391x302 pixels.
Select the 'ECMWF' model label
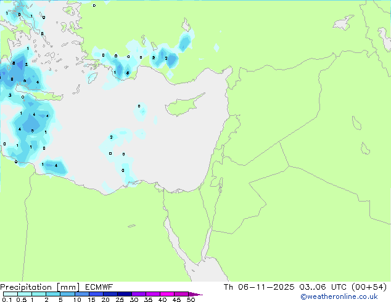click(99, 287)
